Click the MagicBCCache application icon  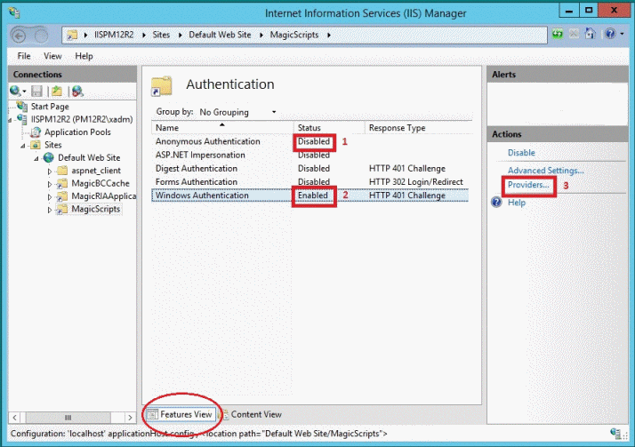pyautogui.click(x=62, y=183)
